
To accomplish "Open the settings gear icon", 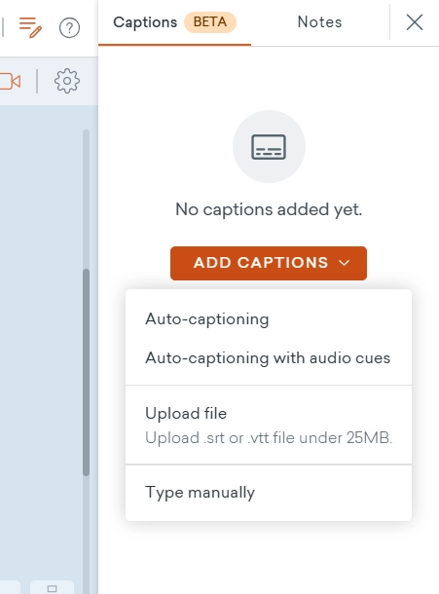I will tap(67, 81).
